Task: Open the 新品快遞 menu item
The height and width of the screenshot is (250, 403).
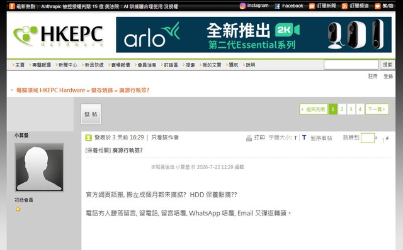Action: click(x=94, y=65)
